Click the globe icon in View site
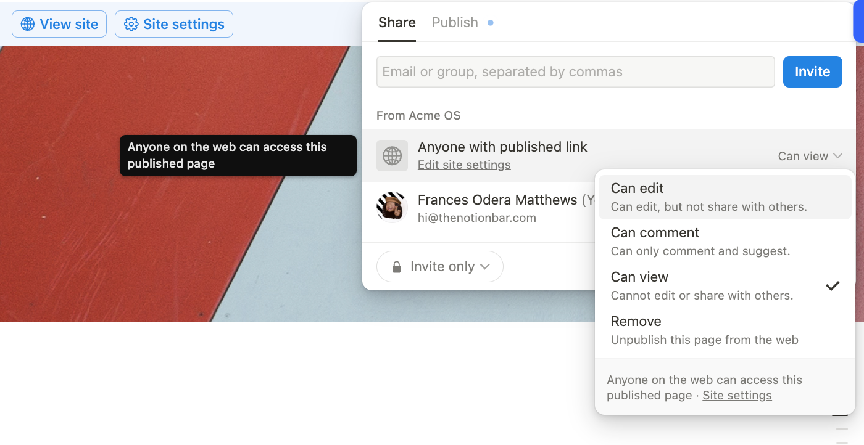The width and height of the screenshot is (864, 445). point(28,24)
